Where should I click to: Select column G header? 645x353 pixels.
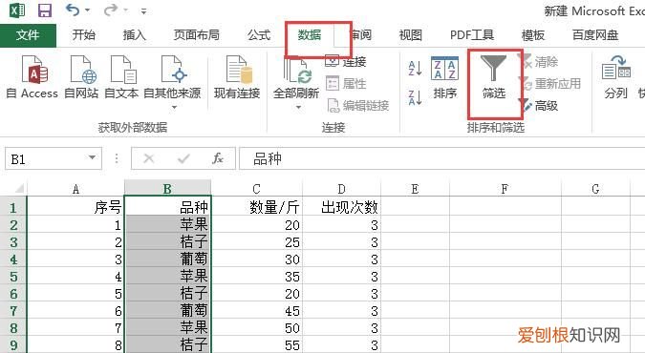(595, 189)
